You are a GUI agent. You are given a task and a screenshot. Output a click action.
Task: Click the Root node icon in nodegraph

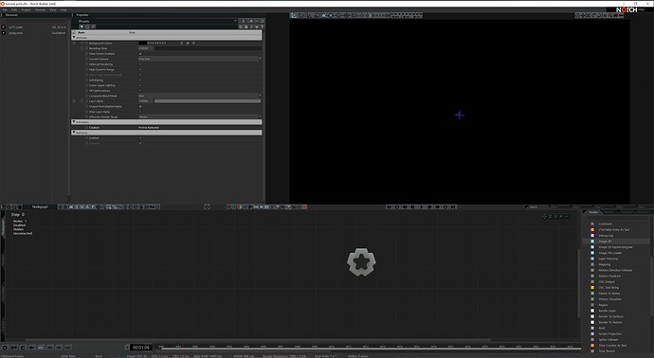click(x=361, y=262)
